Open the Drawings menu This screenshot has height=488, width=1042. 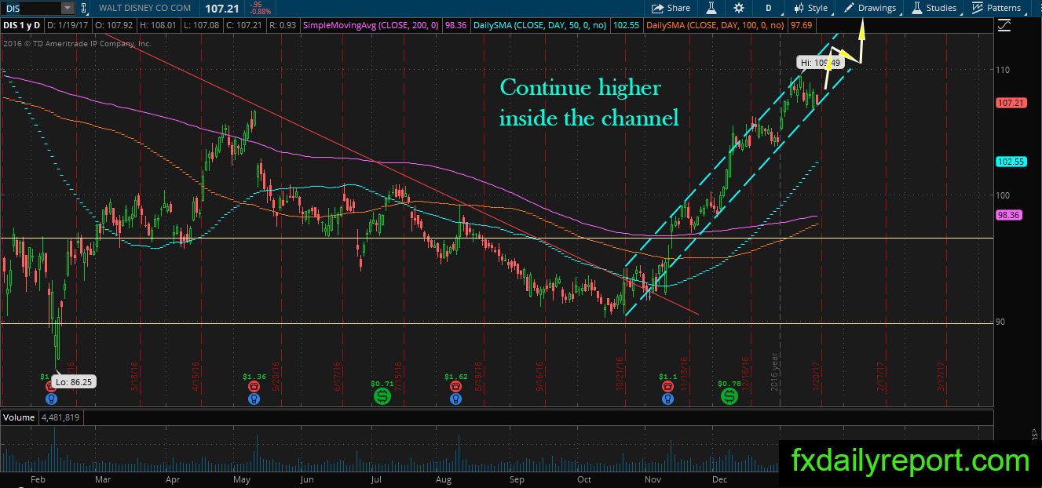pos(870,8)
